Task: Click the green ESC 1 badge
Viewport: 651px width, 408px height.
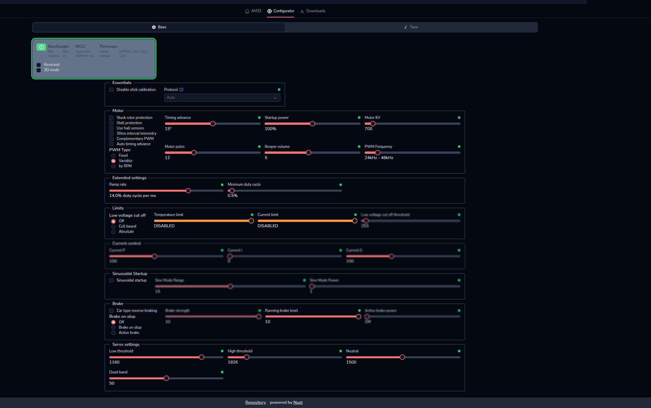Action: point(41,47)
